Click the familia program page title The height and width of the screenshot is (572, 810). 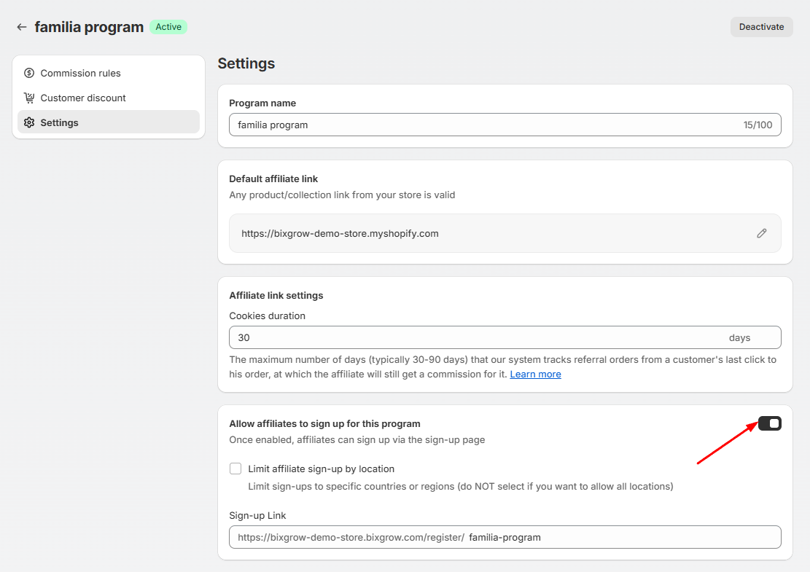coord(89,27)
